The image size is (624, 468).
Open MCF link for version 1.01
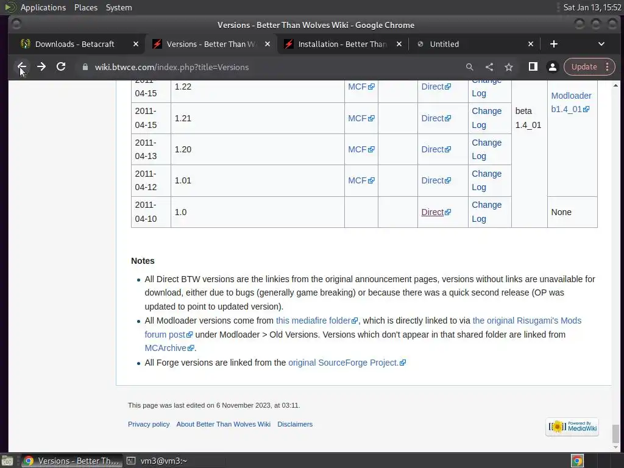(361, 180)
